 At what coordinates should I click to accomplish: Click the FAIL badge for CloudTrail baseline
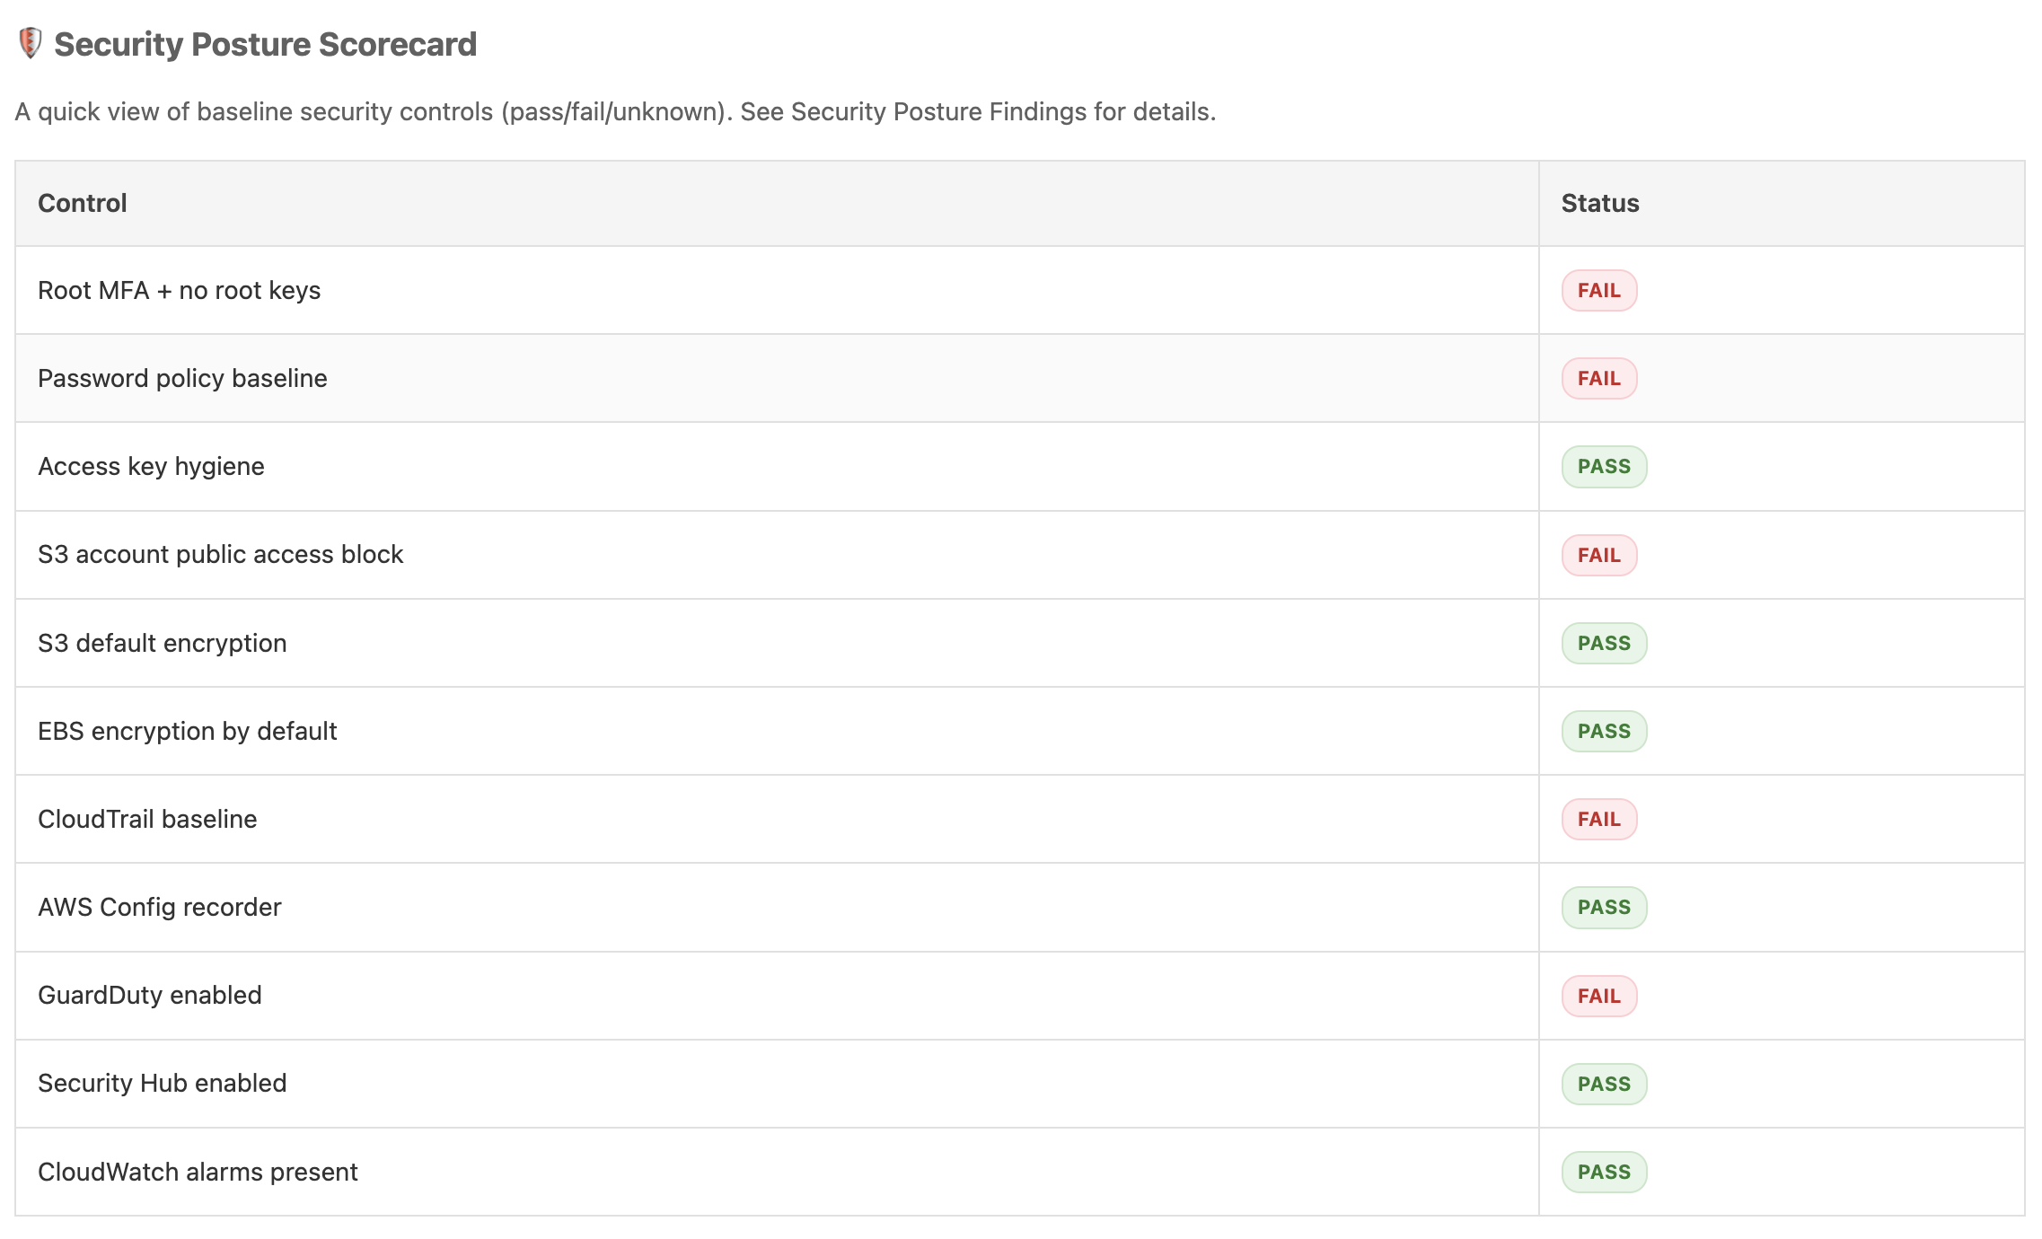pyautogui.click(x=1599, y=819)
